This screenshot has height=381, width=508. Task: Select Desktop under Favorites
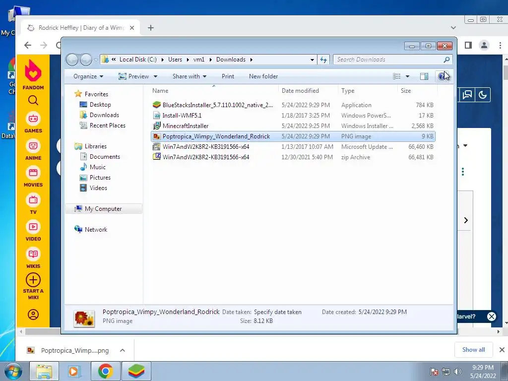click(100, 105)
